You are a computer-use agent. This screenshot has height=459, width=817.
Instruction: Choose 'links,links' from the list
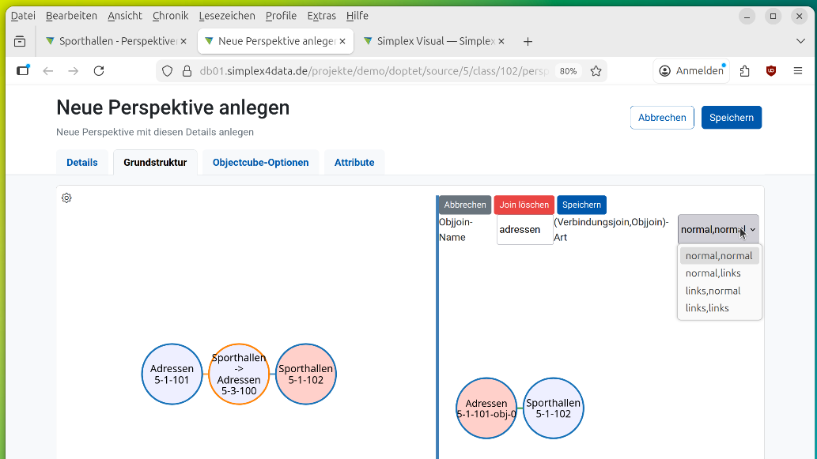click(x=707, y=308)
